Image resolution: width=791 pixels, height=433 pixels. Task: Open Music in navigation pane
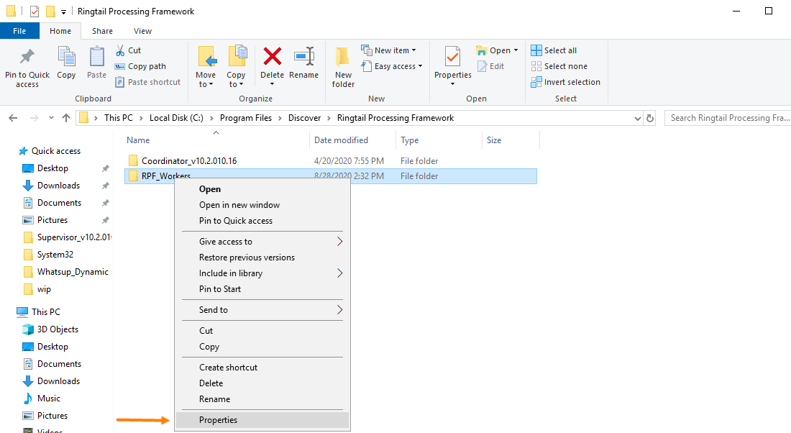pos(48,398)
